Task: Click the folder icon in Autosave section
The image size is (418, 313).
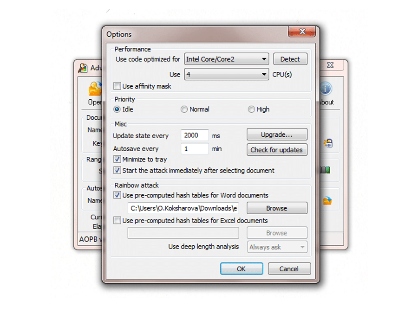Action: point(327,201)
